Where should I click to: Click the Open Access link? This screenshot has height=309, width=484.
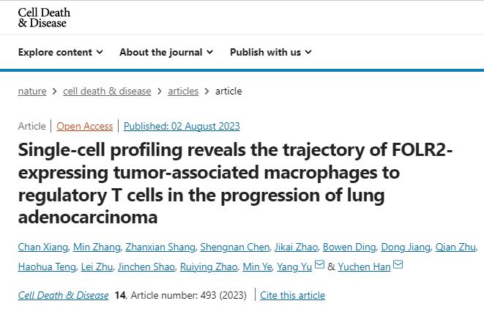click(x=85, y=126)
